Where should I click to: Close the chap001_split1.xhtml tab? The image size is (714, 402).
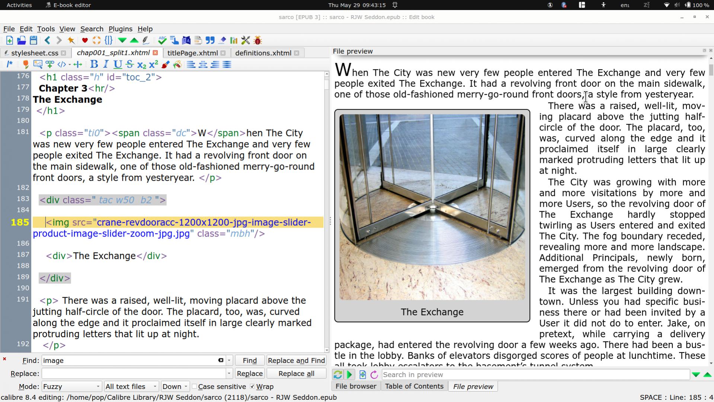coord(155,53)
